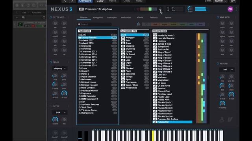Click the previous preset up arrow in header
252x141 pixels.
pos(160,8)
